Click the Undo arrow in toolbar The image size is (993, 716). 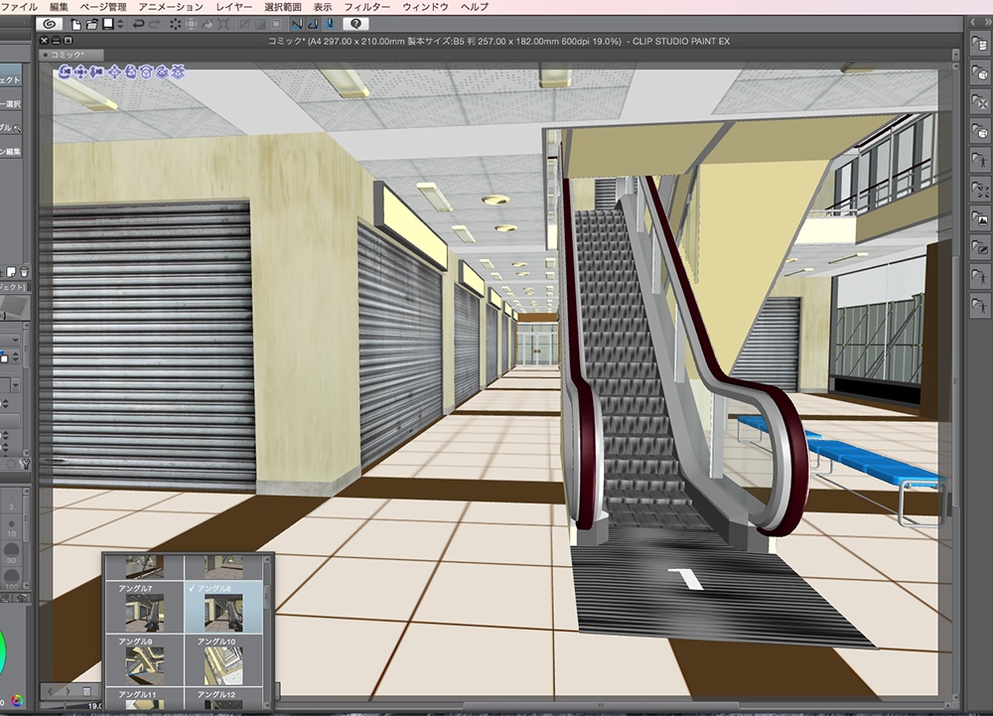(x=138, y=23)
